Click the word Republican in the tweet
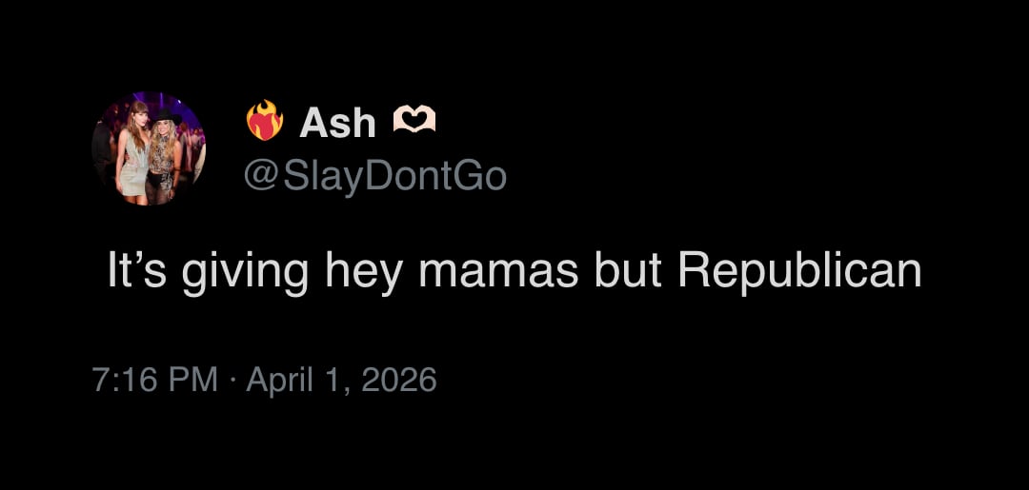The width and height of the screenshot is (1029, 490). (x=799, y=271)
